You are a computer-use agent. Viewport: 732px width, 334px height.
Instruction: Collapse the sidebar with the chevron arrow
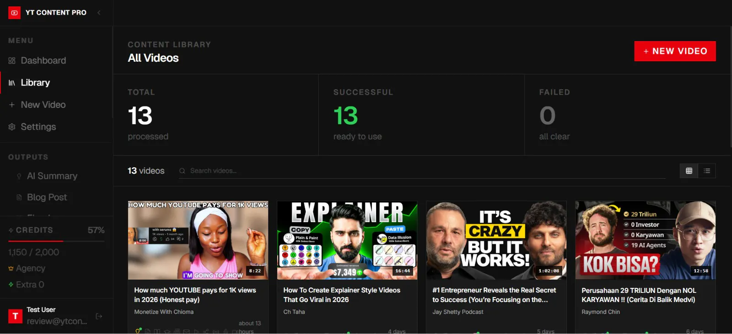point(99,13)
